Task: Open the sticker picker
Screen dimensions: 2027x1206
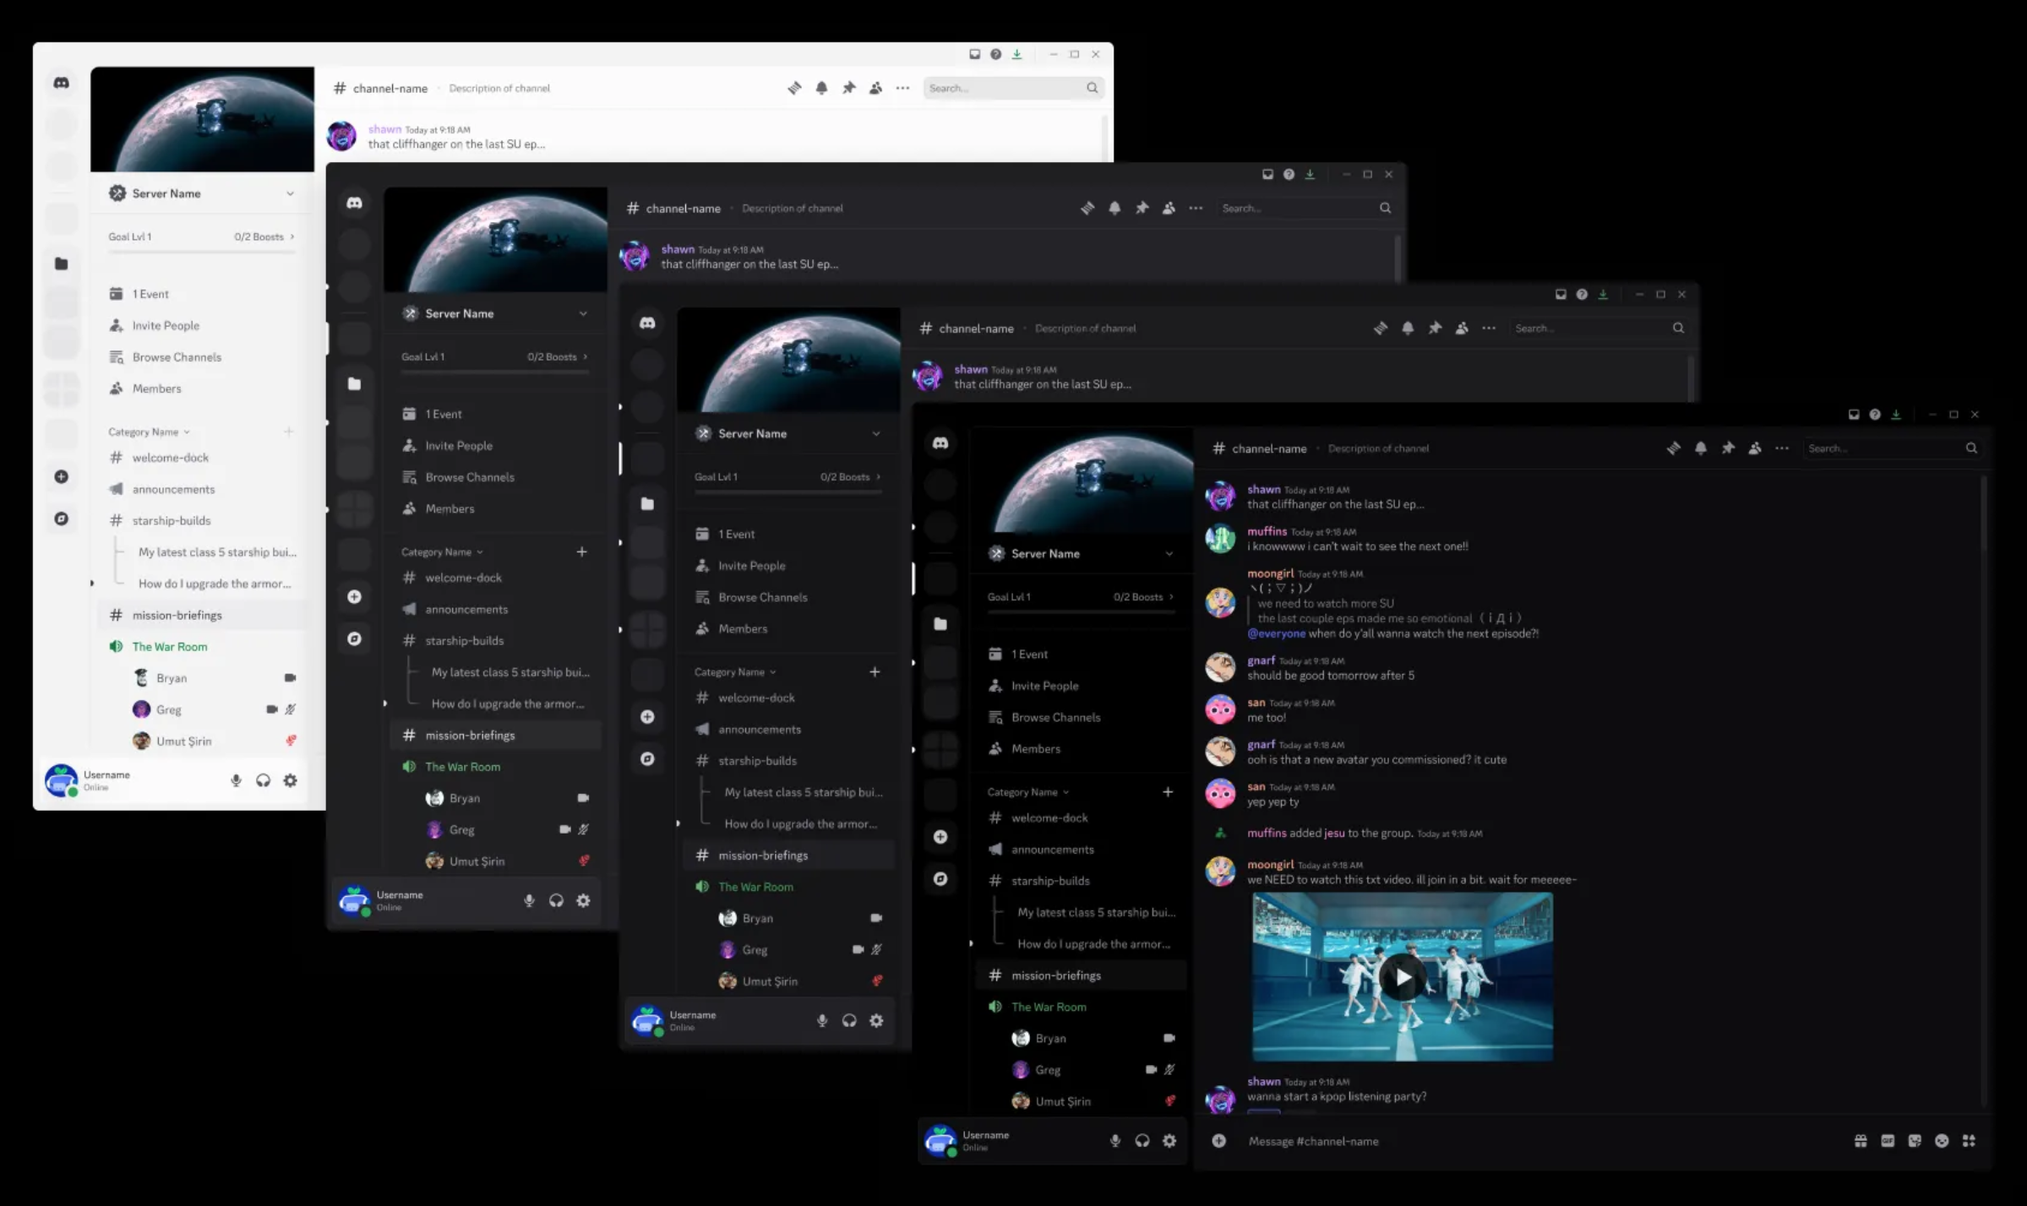Action: pyautogui.click(x=1913, y=1141)
